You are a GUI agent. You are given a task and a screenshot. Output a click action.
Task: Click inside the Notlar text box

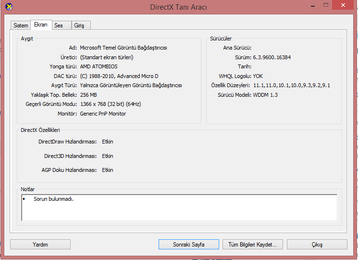tap(179, 208)
